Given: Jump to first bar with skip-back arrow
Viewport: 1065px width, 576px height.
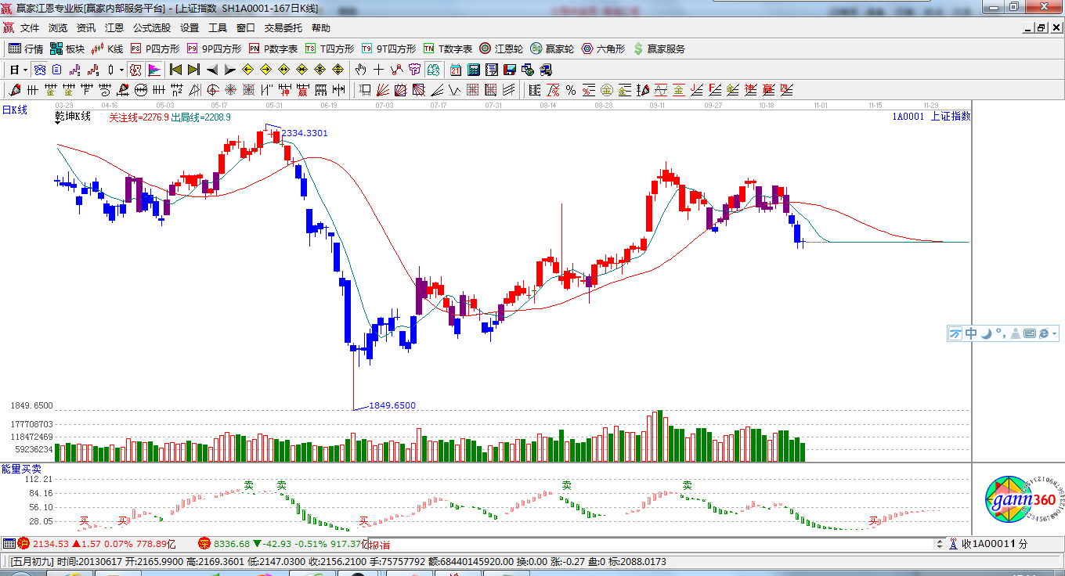Looking at the screenshot, I should (x=175, y=70).
